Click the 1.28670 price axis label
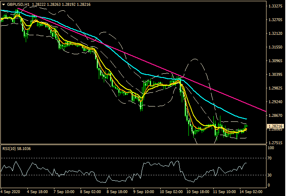 click(274, 116)
